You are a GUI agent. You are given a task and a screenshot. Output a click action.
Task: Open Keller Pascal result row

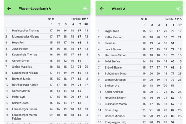139,37
